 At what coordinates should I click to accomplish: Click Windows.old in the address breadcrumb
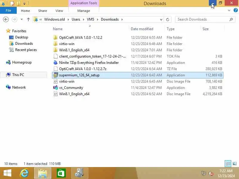pyautogui.click(x=54, y=19)
